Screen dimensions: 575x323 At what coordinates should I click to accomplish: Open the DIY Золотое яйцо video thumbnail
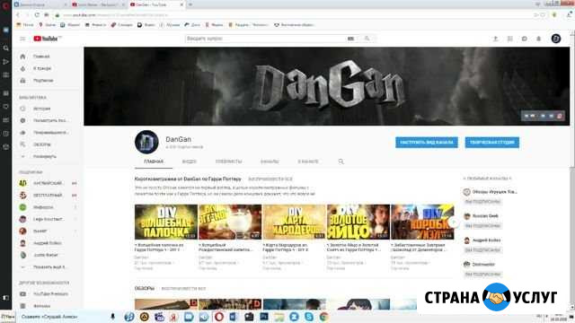click(x=358, y=222)
